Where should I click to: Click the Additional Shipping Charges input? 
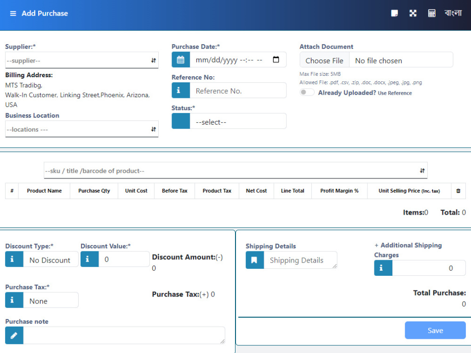pyautogui.click(x=429, y=268)
